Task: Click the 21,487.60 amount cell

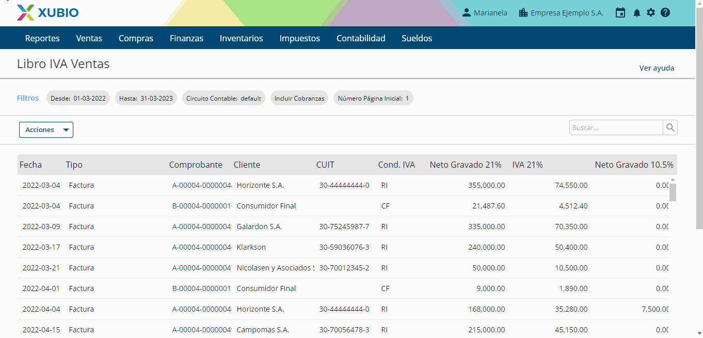Action: (x=489, y=206)
